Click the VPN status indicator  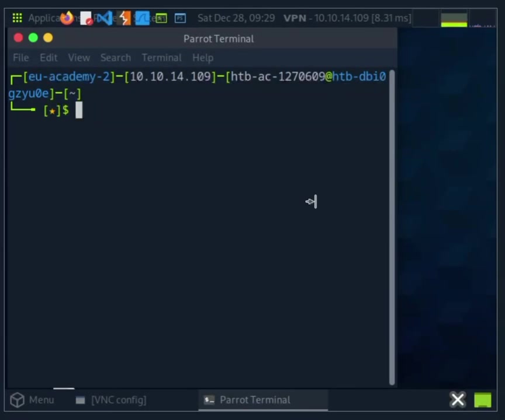coord(347,18)
